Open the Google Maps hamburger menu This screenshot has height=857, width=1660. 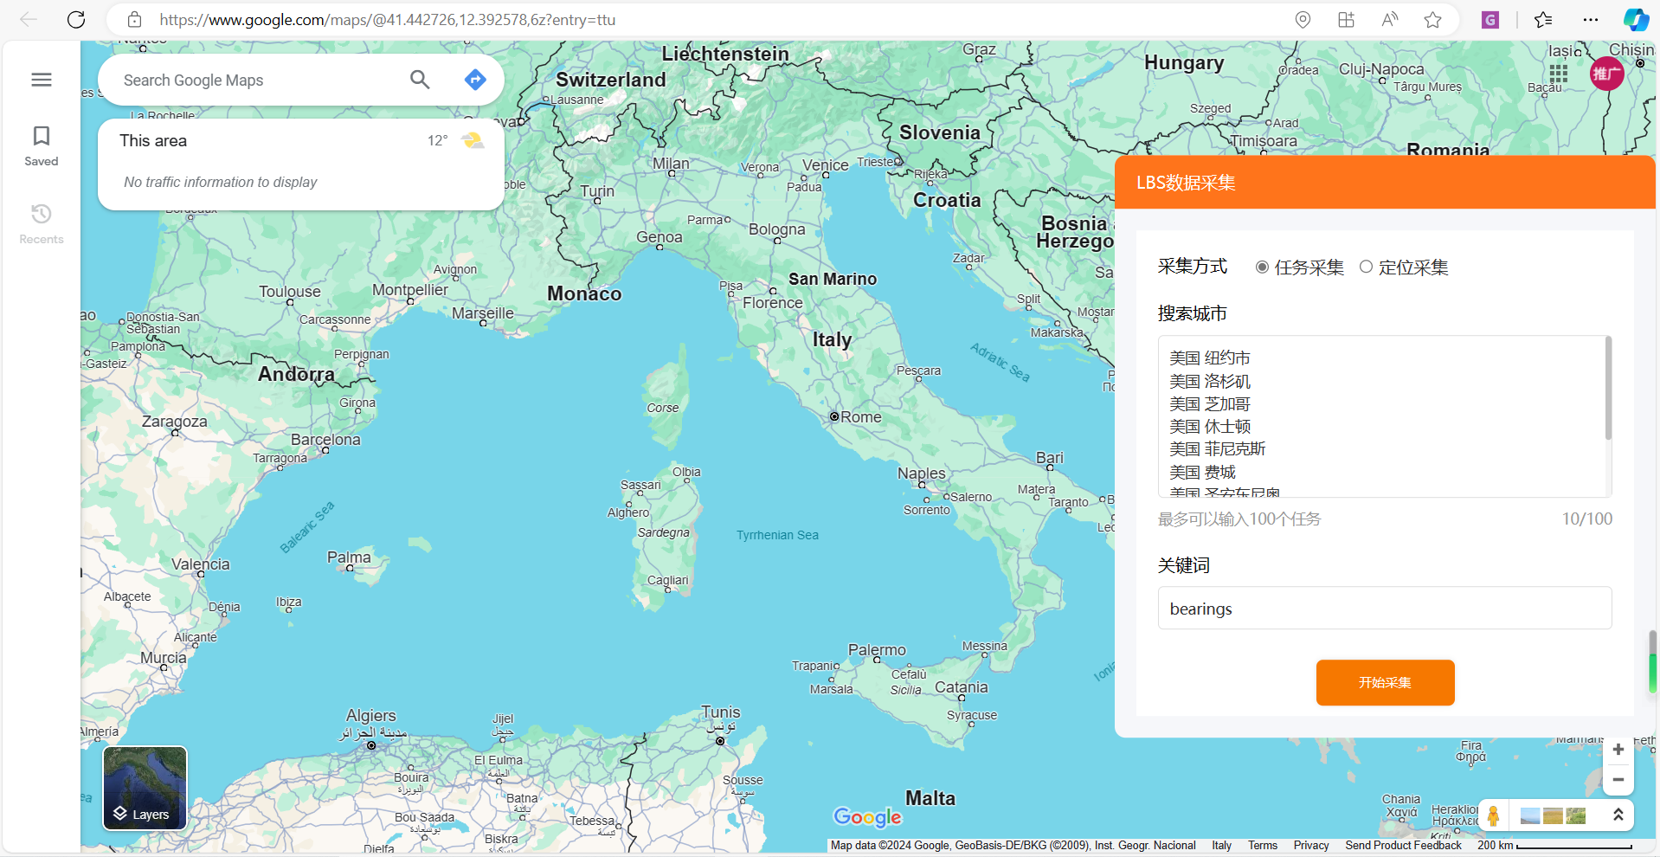click(x=42, y=80)
